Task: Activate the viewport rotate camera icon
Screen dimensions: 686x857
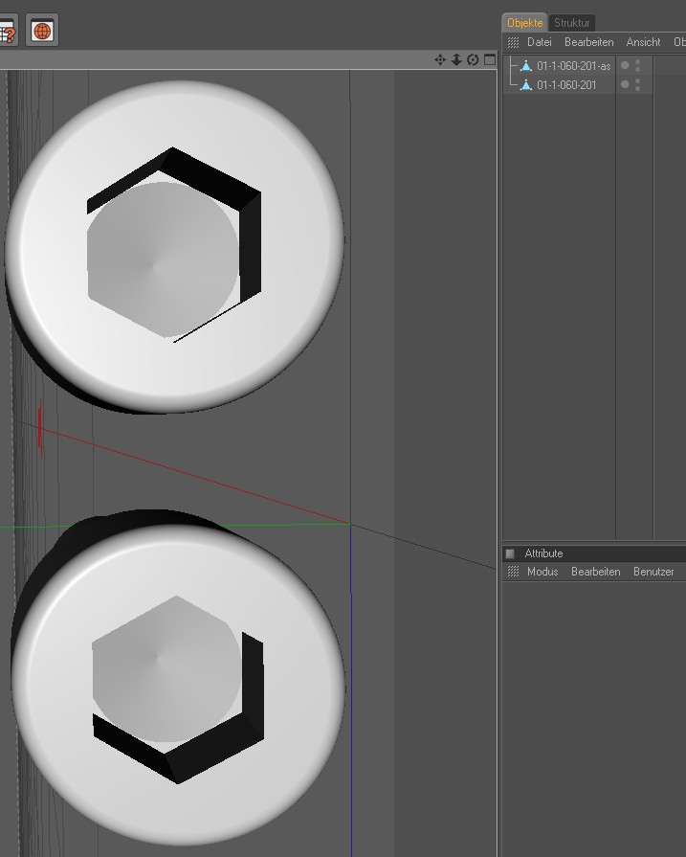Action: click(473, 59)
